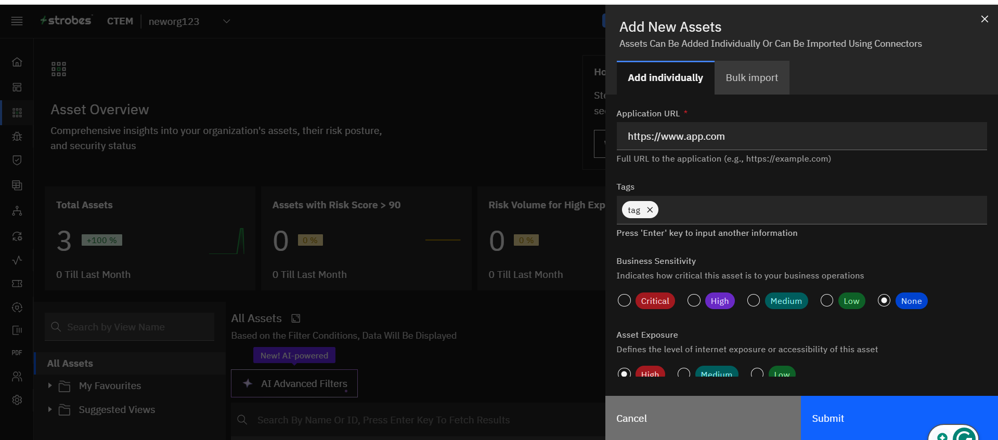Click the hamburger menu icon
The image size is (998, 440).
click(17, 21)
